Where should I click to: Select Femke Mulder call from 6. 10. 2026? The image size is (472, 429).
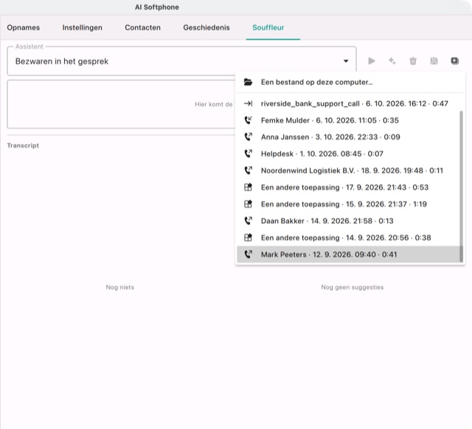coord(348,120)
